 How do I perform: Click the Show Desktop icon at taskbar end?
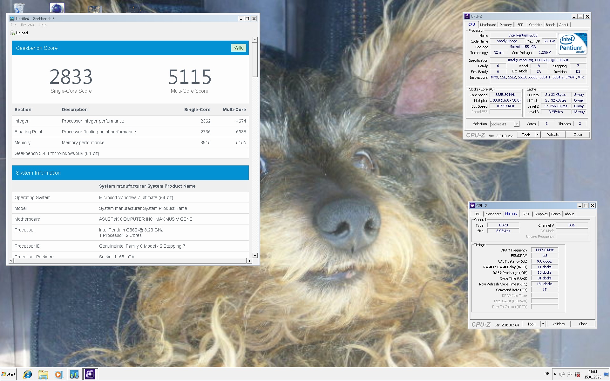pyautogui.click(x=606, y=374)
